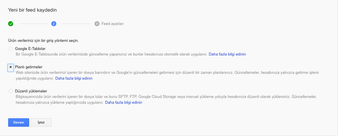Click the "Düzenli yüklemeler" option label text
The image size is (339, 136).
[31, 91]
